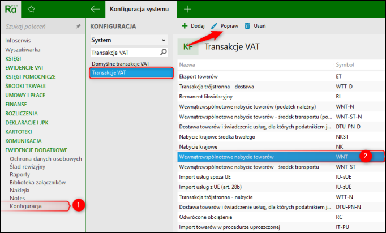Open the KOMUNIKACJA section
The image size is (386, 233).
pos(23,141)
